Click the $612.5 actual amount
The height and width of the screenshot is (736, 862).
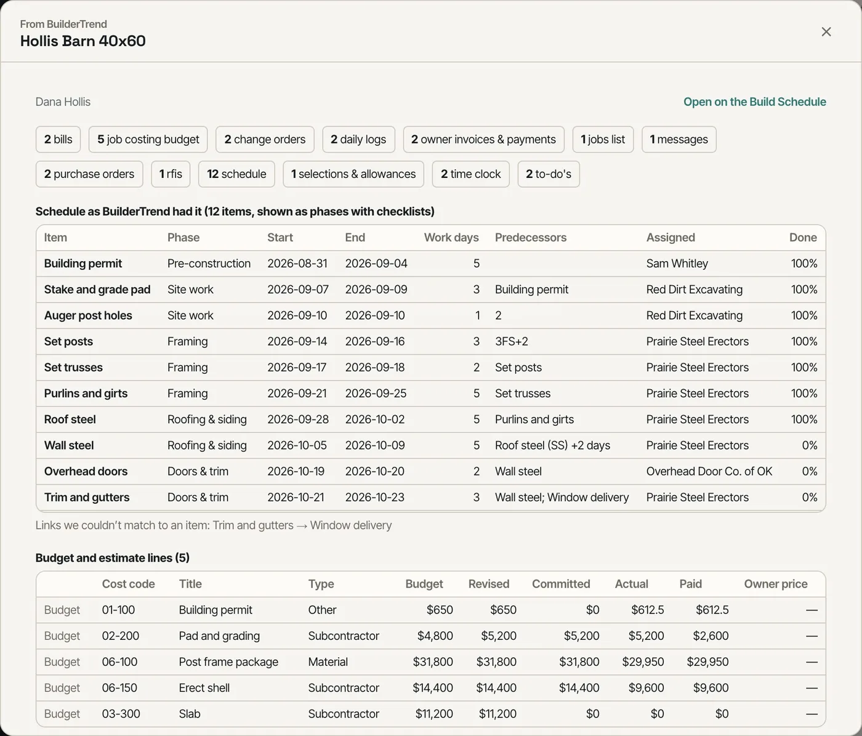(x=648, y=610)
